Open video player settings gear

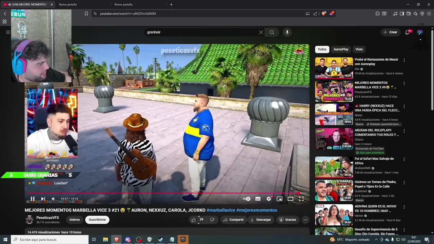(269, 199)
